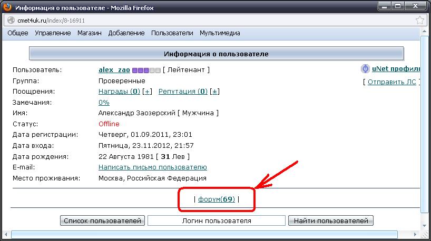Screen dimensions: 431x241
Task: Click the horizontal scrollbar left arrow
Action: click(6, 235)
